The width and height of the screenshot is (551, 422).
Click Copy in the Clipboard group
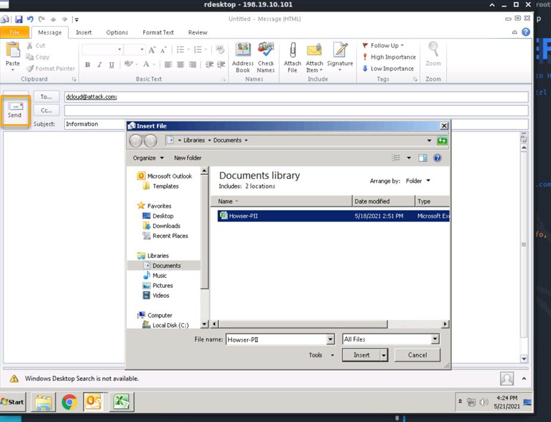(38, 57)
